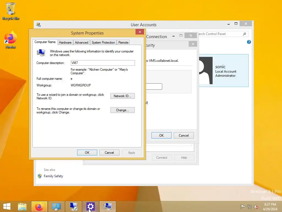Switch to the Remote tab
282x212 pixels.
pyautogui.click(x=123, y=43)
